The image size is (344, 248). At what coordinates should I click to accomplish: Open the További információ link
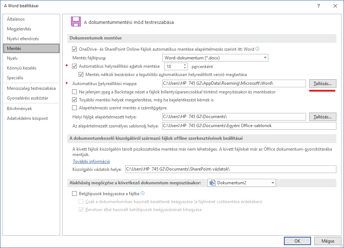91,161
